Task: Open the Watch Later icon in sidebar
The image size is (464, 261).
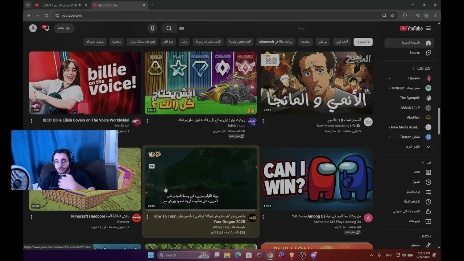Action: (428, 202)
